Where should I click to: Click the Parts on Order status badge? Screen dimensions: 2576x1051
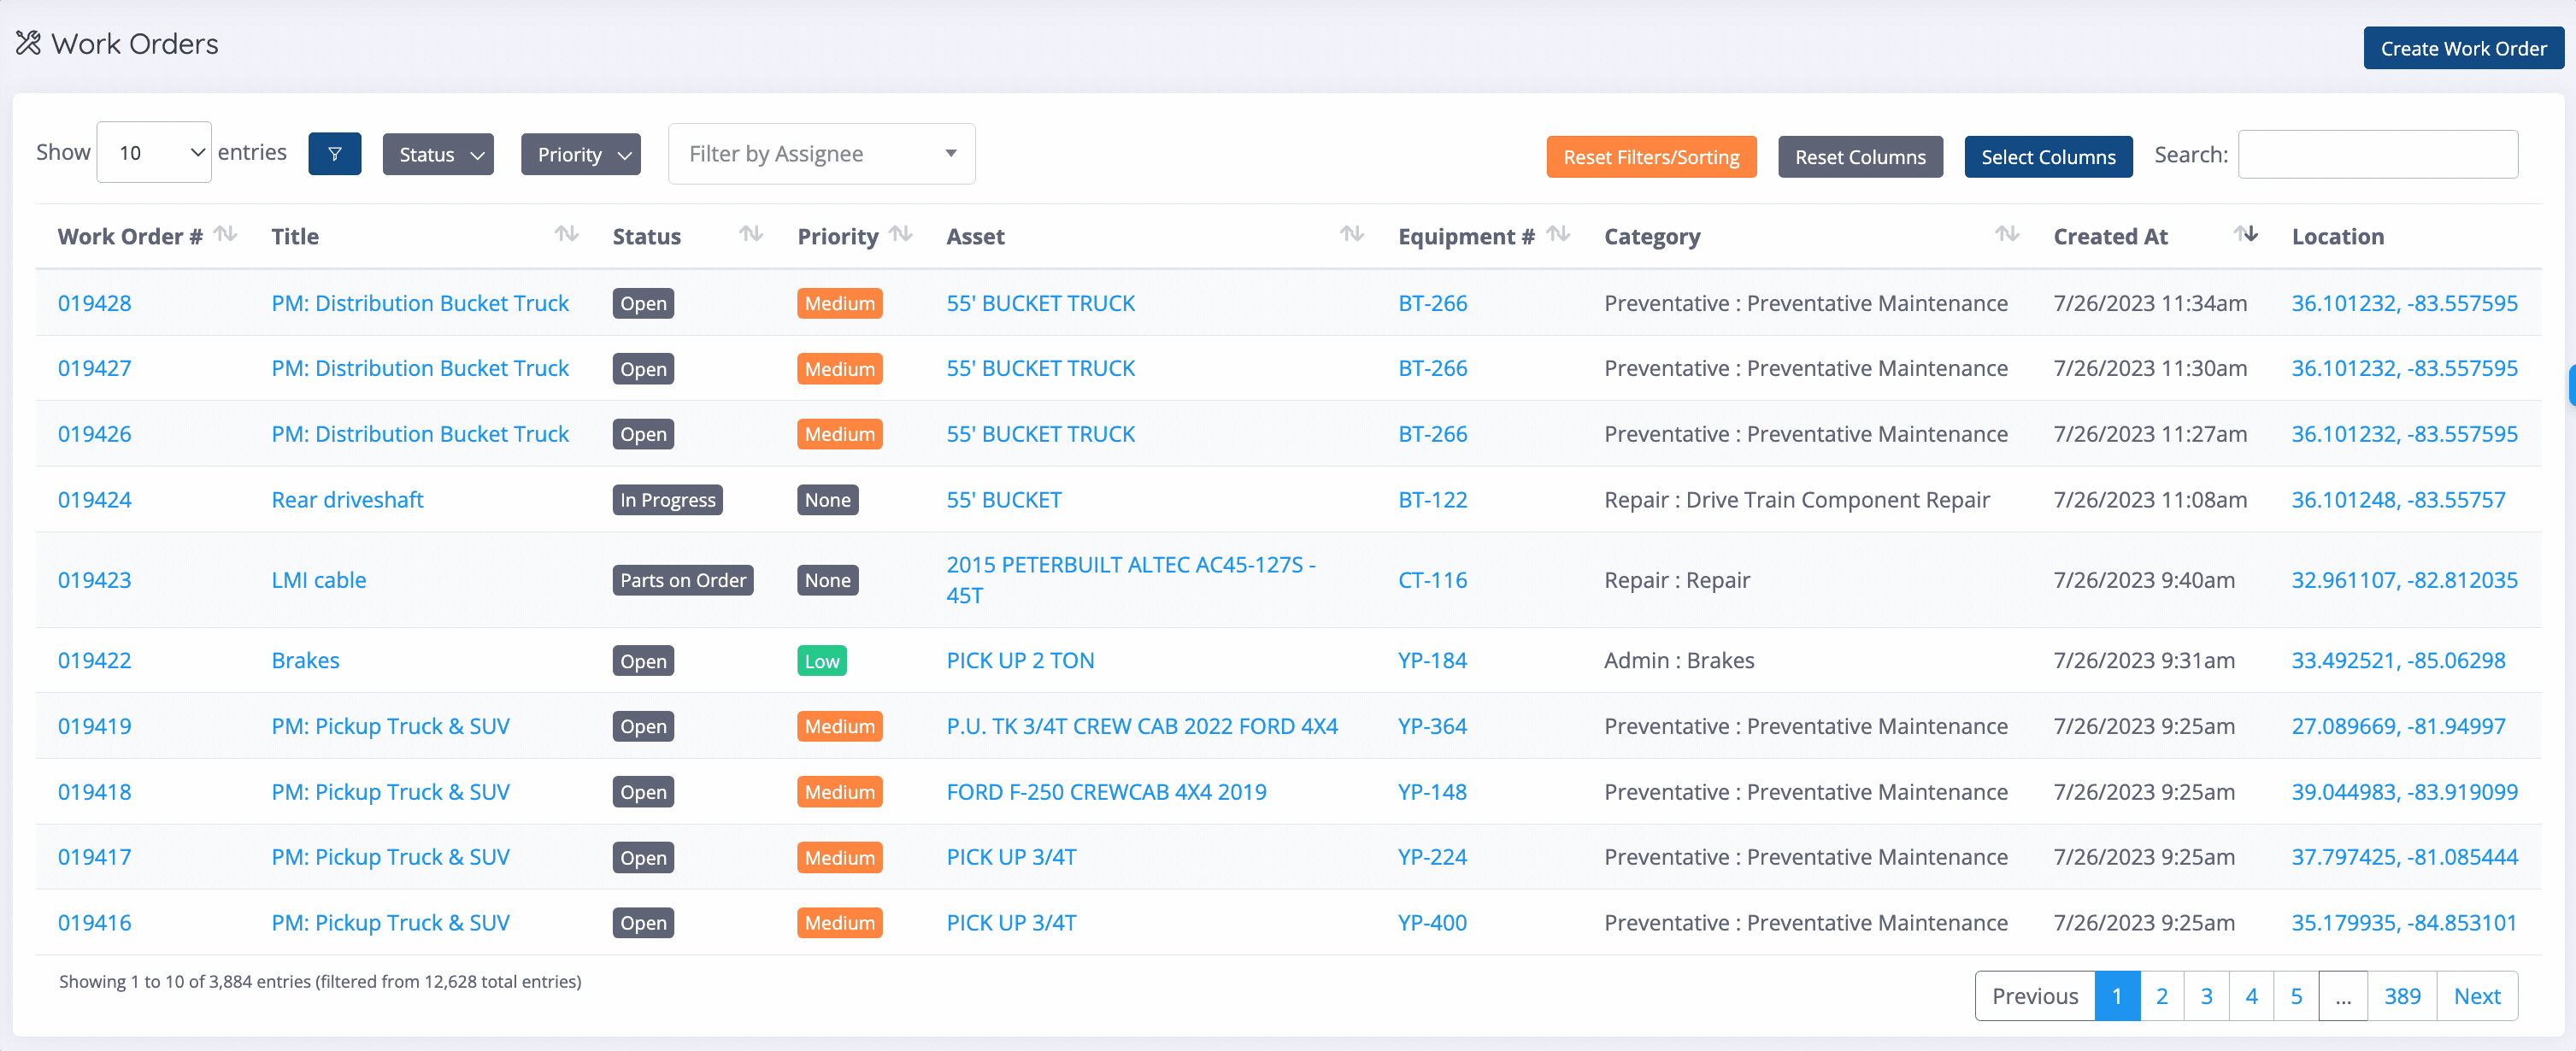click(683, 580)
